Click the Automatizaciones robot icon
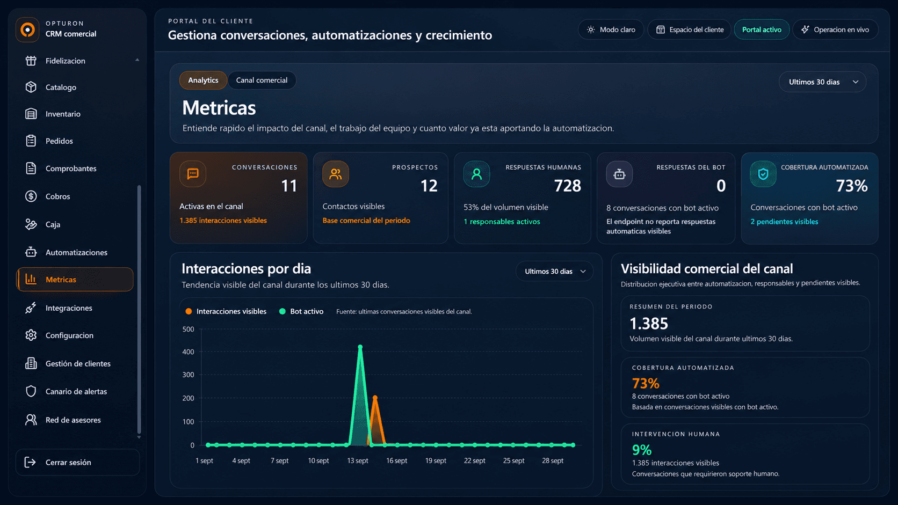 [31, 252]
